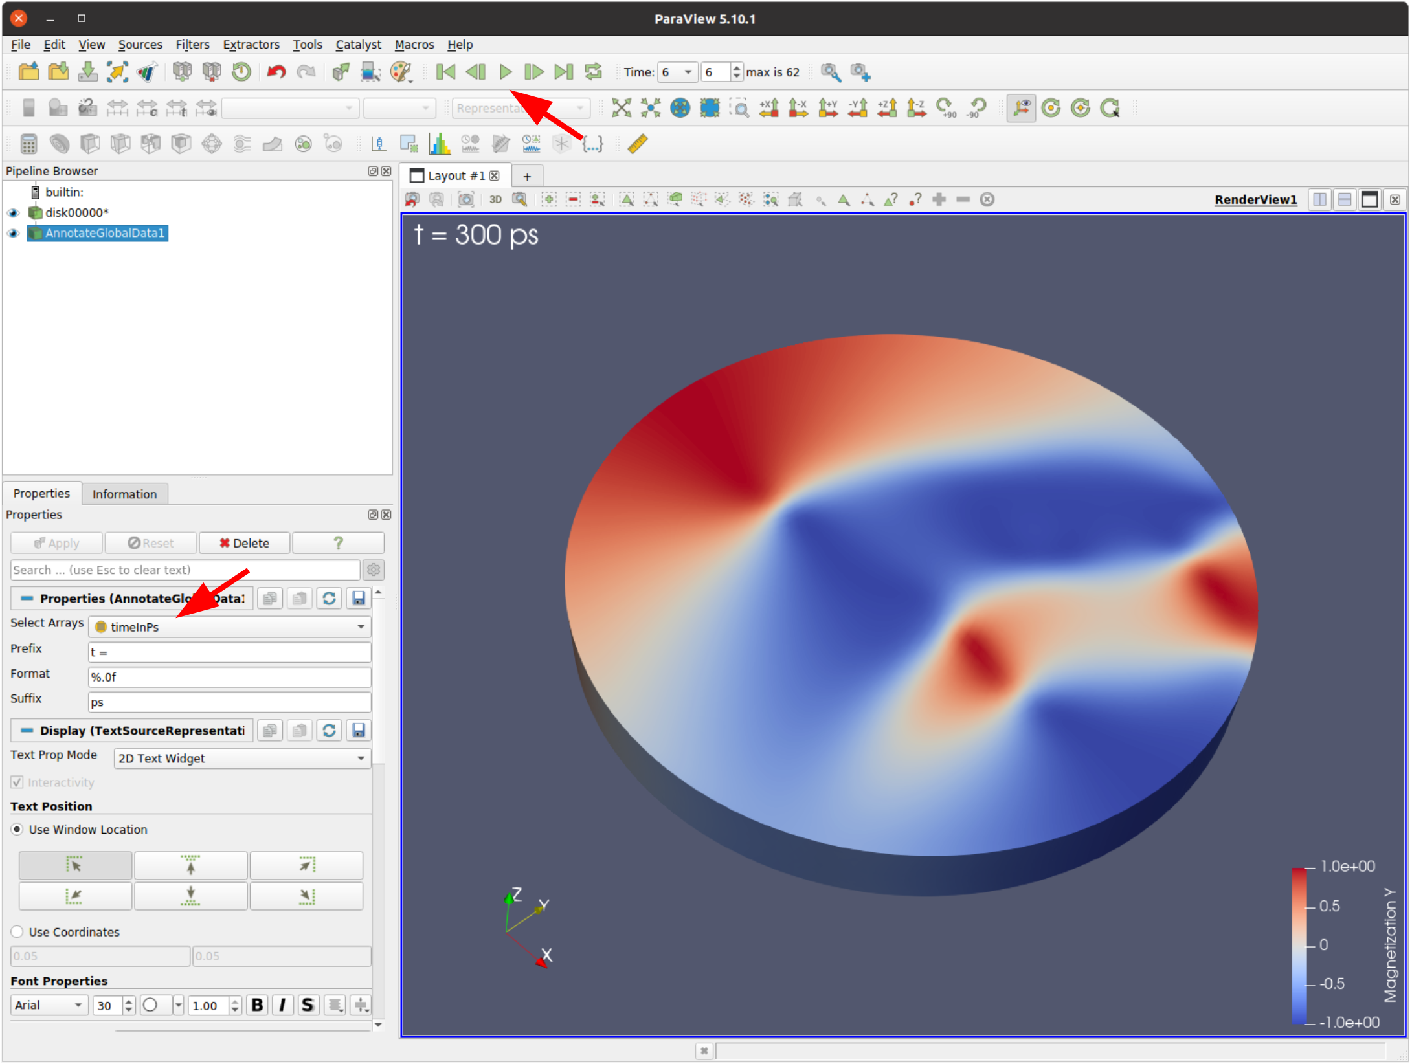Split RenderView1 vertically
The height and width of the screenshot is (1064, 1412).
tap(1345, 199)
